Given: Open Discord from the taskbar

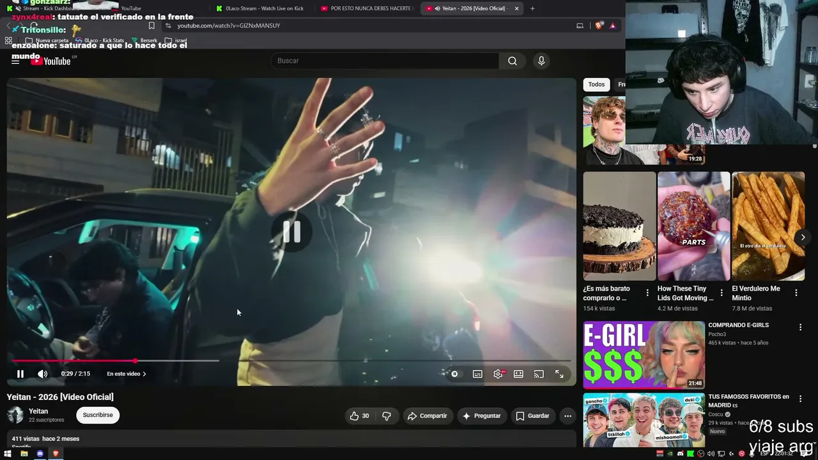Looking at the screenshot, I should (40, 454).
